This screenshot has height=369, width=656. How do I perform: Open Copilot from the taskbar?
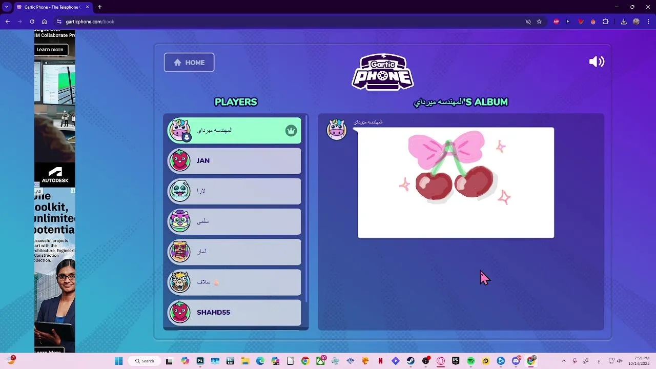tap(185, 361)
